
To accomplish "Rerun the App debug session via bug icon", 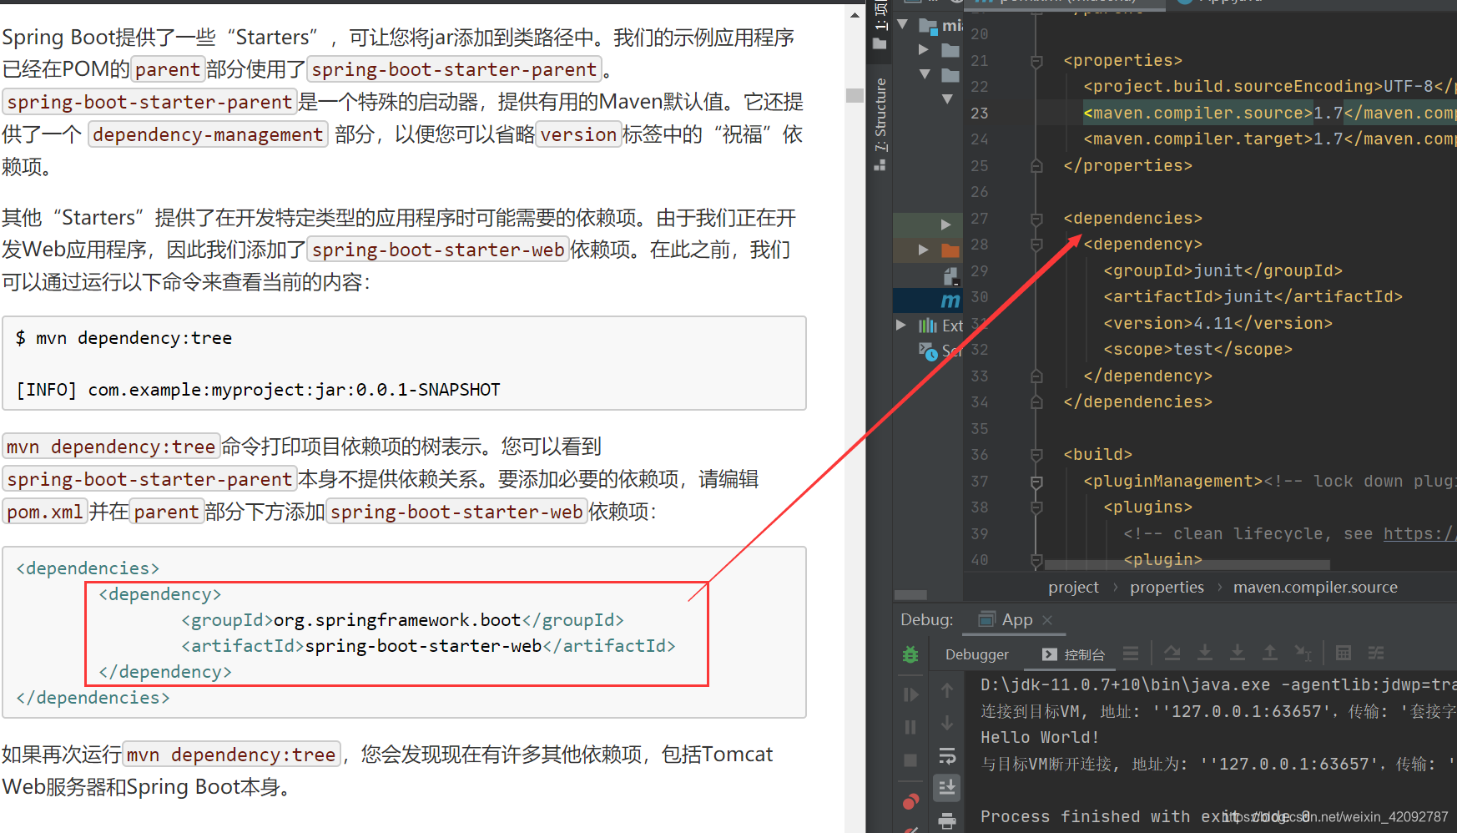I will coord(910,654).
